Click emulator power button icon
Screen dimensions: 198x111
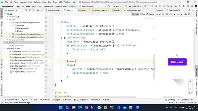click(157, 14)
